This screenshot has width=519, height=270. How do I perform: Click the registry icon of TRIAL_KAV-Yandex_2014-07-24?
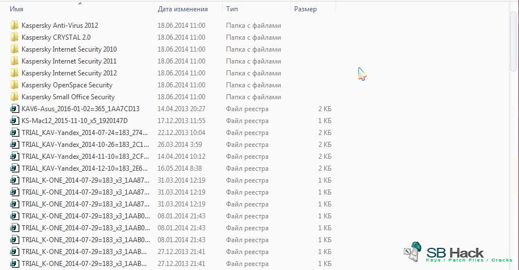click(15, 133)
